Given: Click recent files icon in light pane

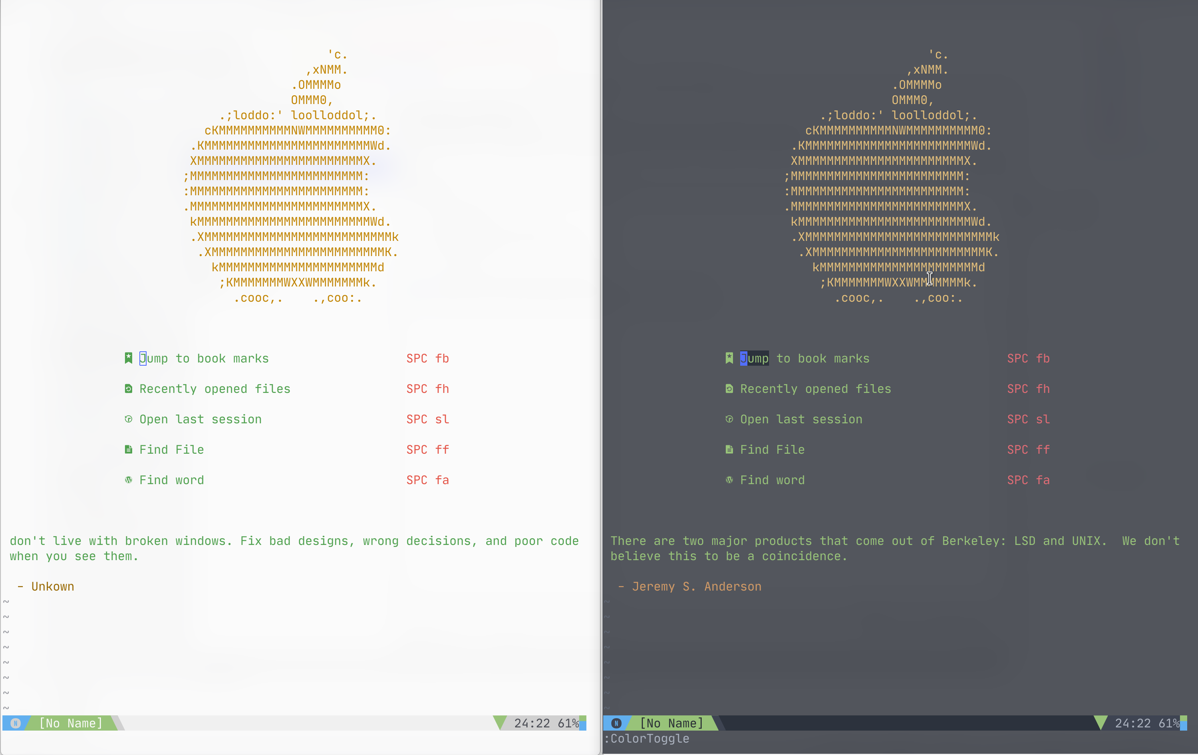Looking at the screenshot, I should pyautogui.click(x=128, y=389).
